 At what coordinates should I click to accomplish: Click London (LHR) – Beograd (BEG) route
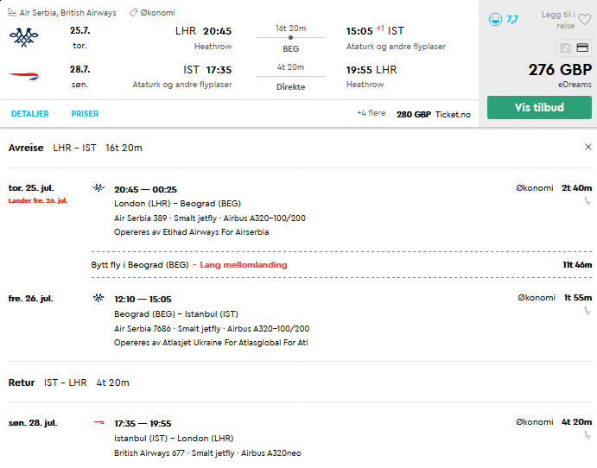tap(177, 204)
